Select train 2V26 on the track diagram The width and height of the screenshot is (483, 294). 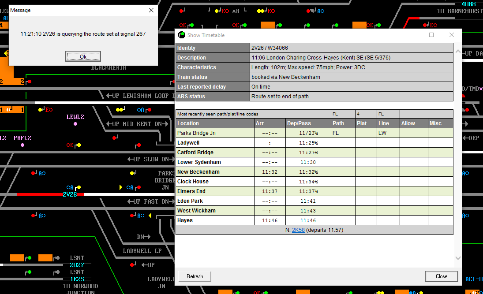(70, 194)
